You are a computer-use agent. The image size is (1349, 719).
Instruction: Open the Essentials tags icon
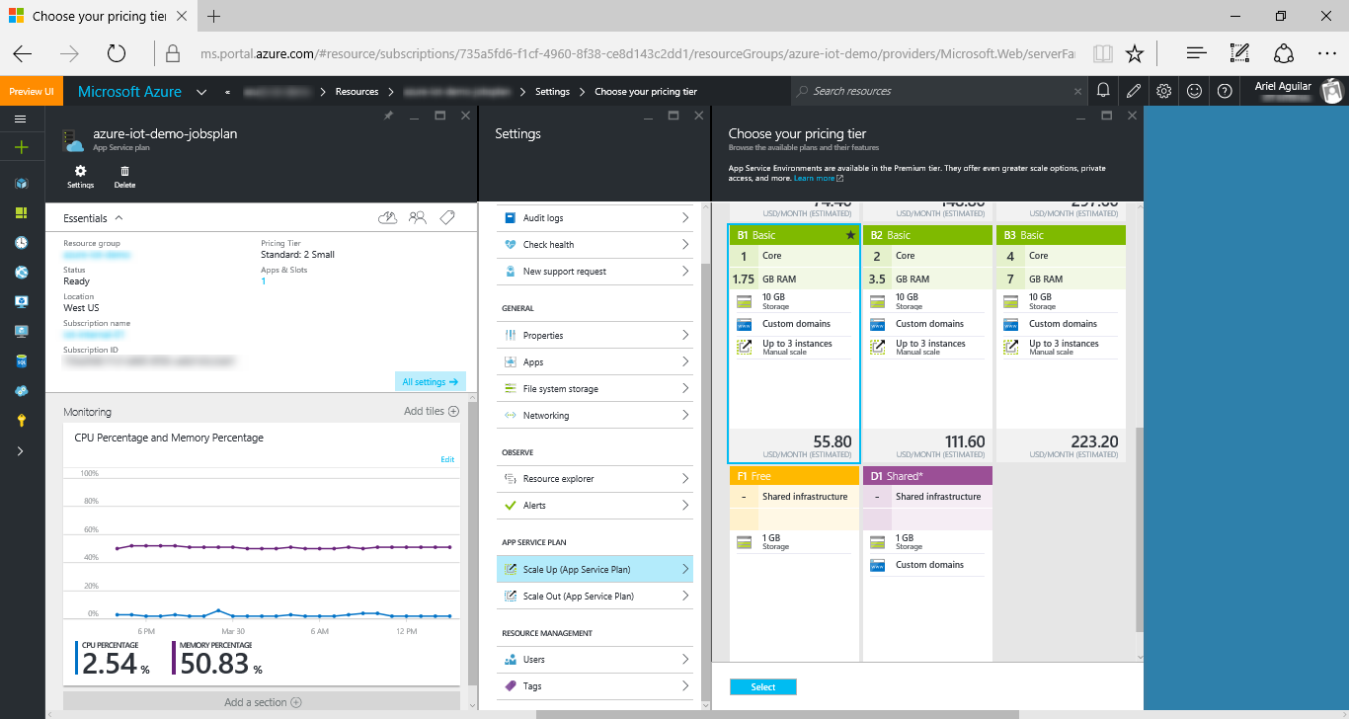pos(447,217)
